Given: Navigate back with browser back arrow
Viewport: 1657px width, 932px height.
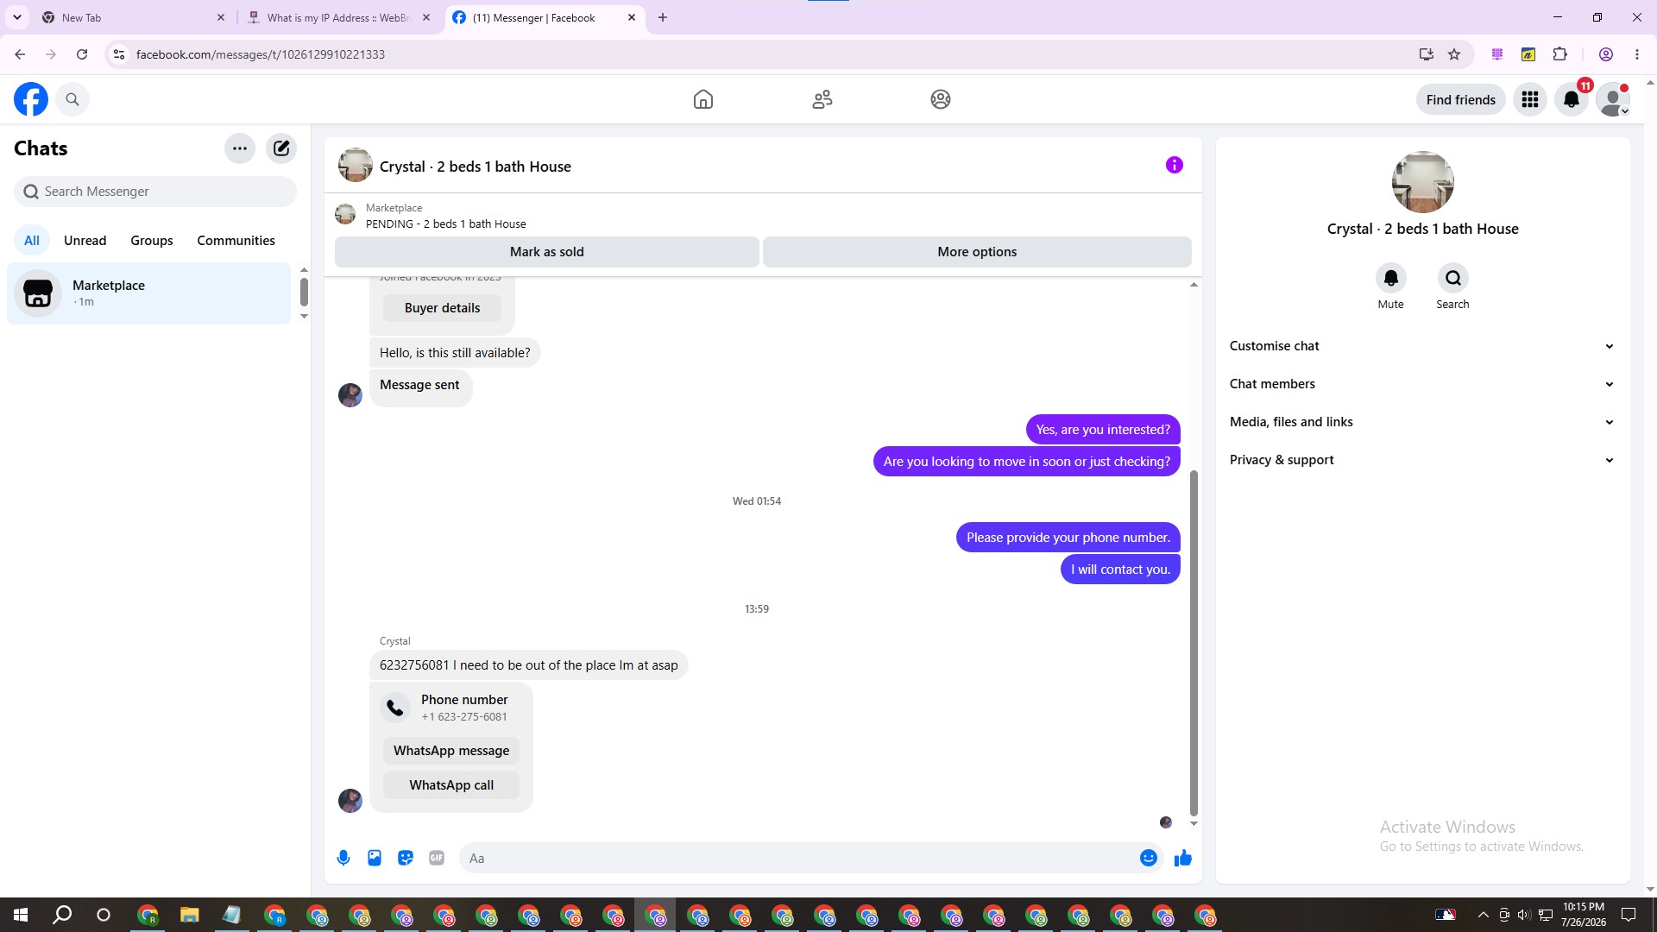Looking at the screenshot, I should coord(20,54).
